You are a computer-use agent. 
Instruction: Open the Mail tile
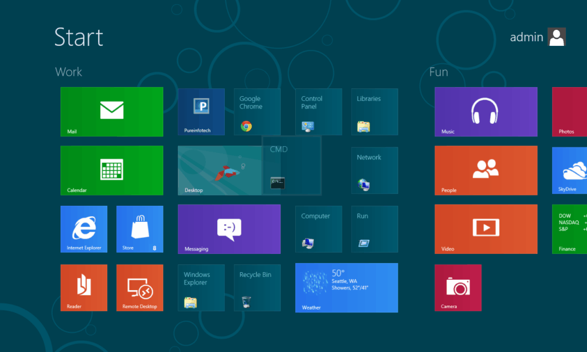coord(112,112)
